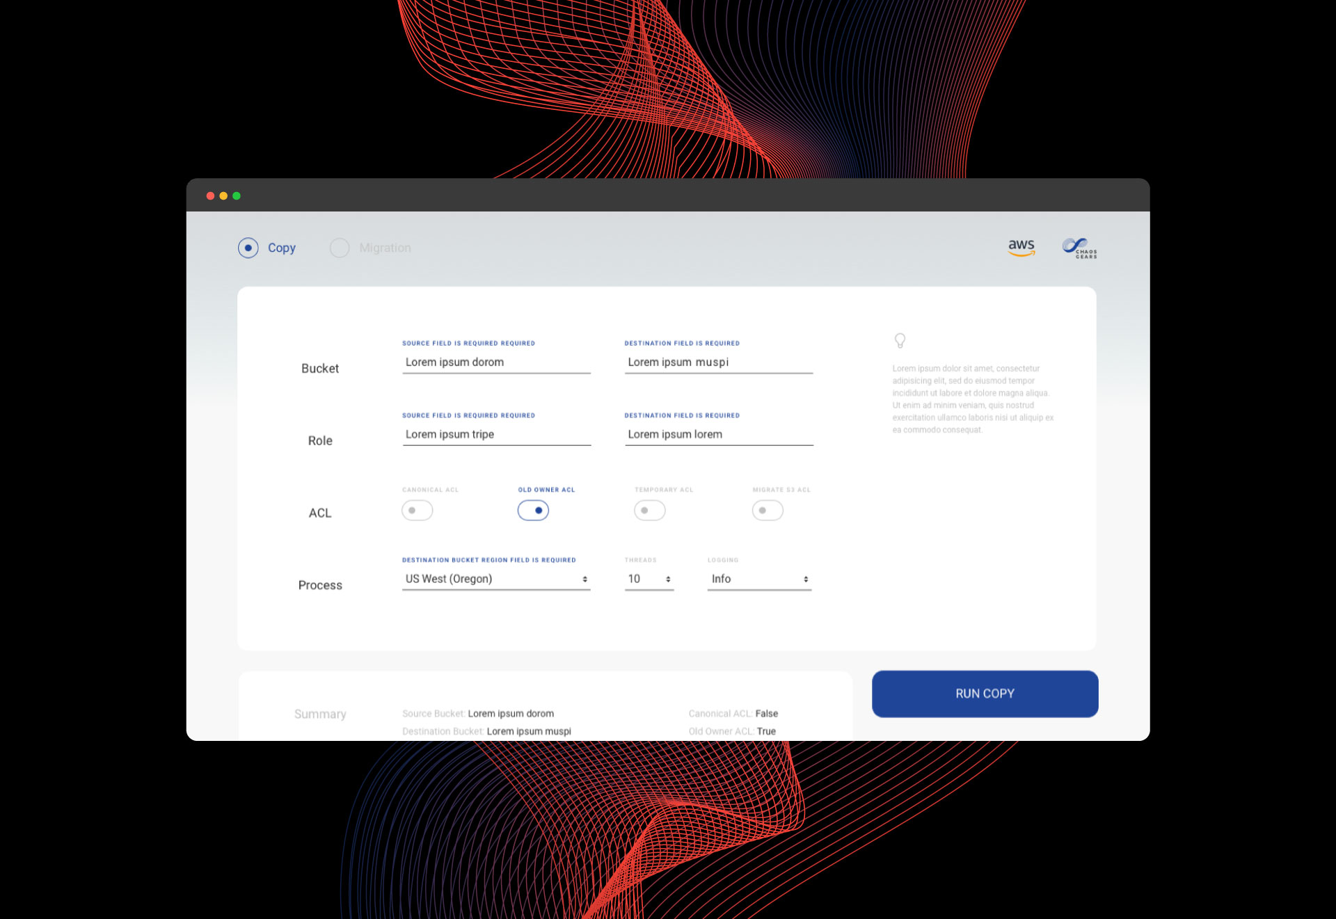Viewport: 1336px width, 919px height.
Task: Select the Copy radio button
Action: (248, 248)
